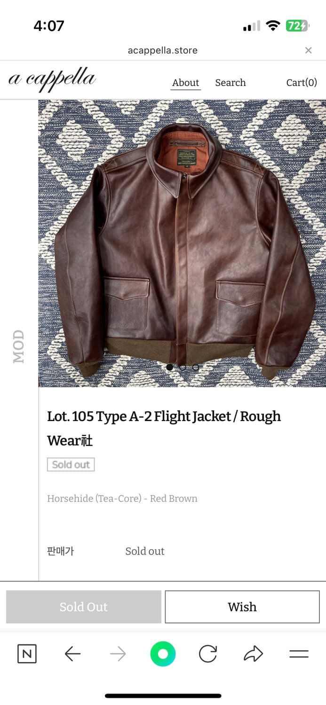Click the a cappella logo
Viewport: 326px width, 705px height.
point(52,79)
